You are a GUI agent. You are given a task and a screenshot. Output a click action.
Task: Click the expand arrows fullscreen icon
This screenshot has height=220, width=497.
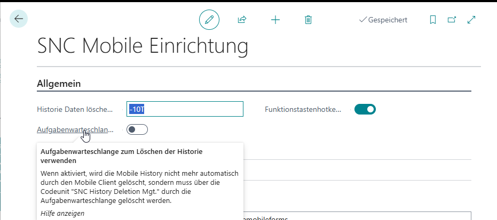[x=471, y=20]
